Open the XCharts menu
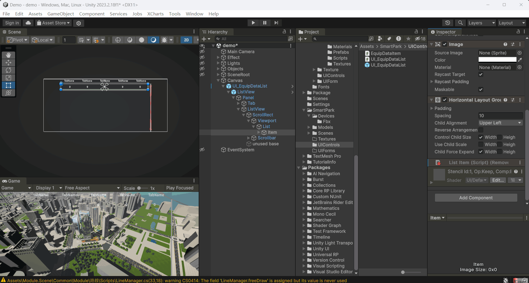The height and width of the screenshot is (283, 529). click(x=155, y=14)
